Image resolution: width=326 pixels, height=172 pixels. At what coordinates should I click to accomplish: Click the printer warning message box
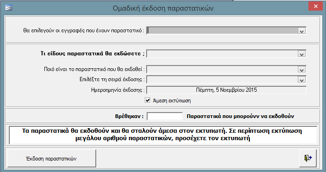point(163,135)
